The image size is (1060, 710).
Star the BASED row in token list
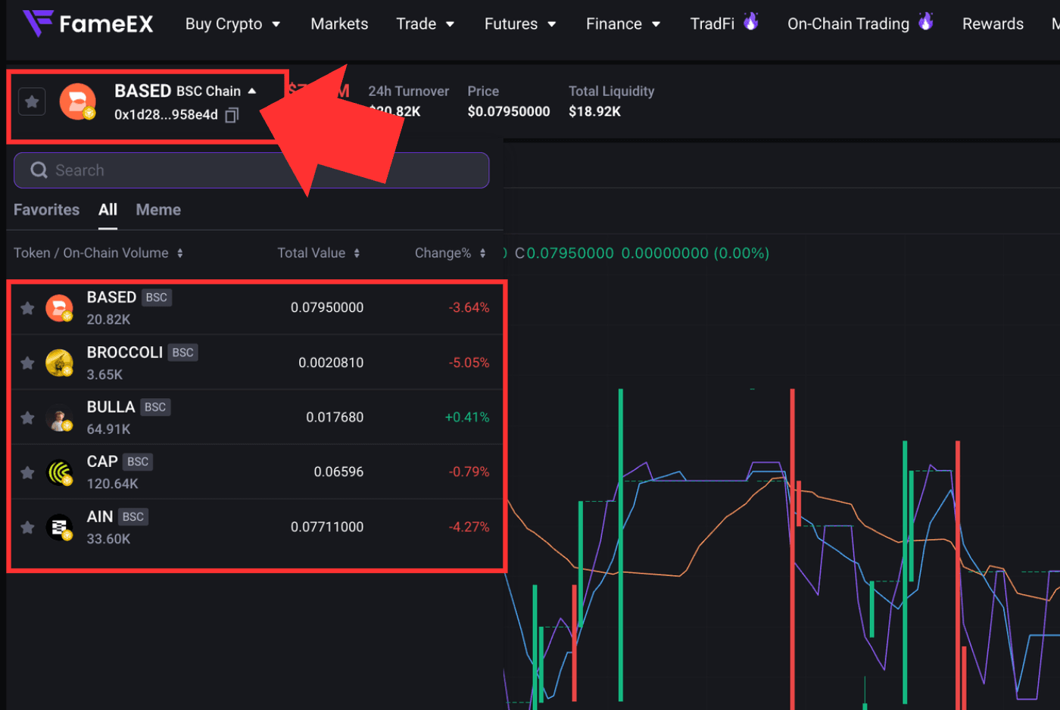pos(27,308)
